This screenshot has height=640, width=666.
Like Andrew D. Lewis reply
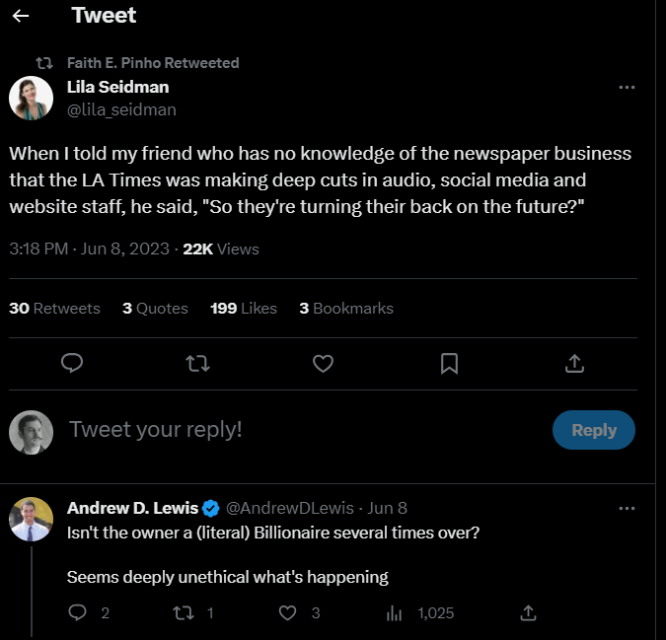[x=287, y=612]
